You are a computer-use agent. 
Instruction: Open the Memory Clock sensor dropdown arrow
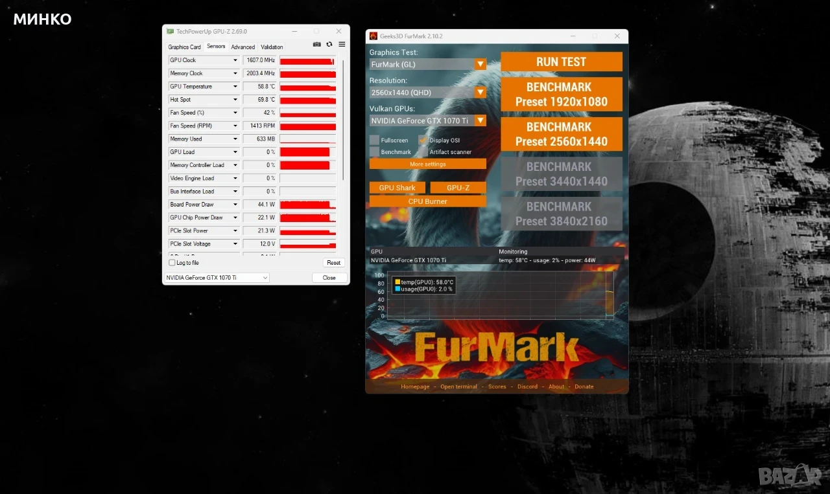235,73
